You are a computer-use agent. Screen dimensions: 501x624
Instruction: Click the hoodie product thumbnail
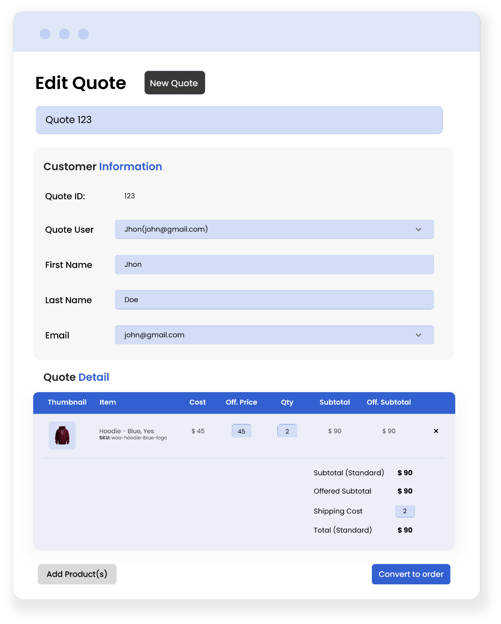[62, 435]
